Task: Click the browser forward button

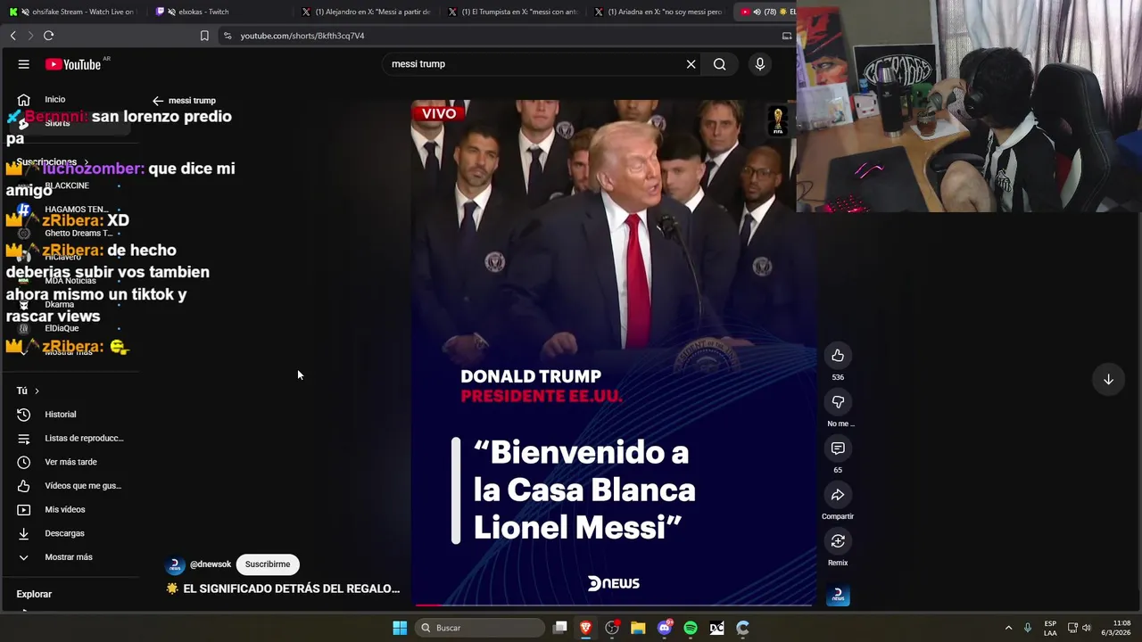Action: click(x=30, y=36)
